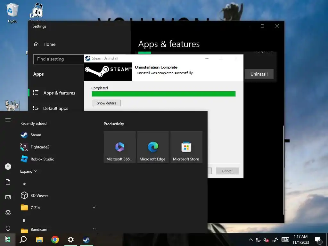Image resolution: width=328 pixels, height=246 pixels.
Task: Open the Microsoft Store tile
Action: [x=186, y=147]
